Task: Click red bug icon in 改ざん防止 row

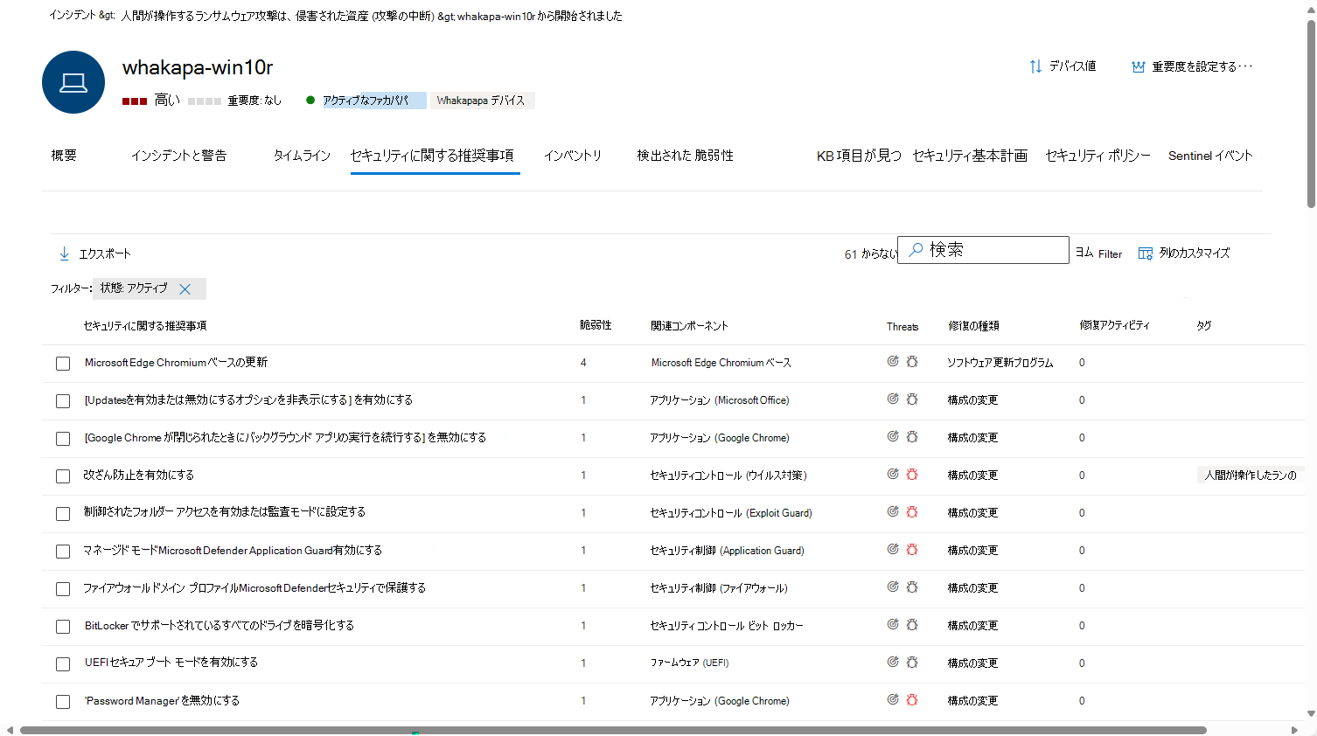Action: click(912, 474)
